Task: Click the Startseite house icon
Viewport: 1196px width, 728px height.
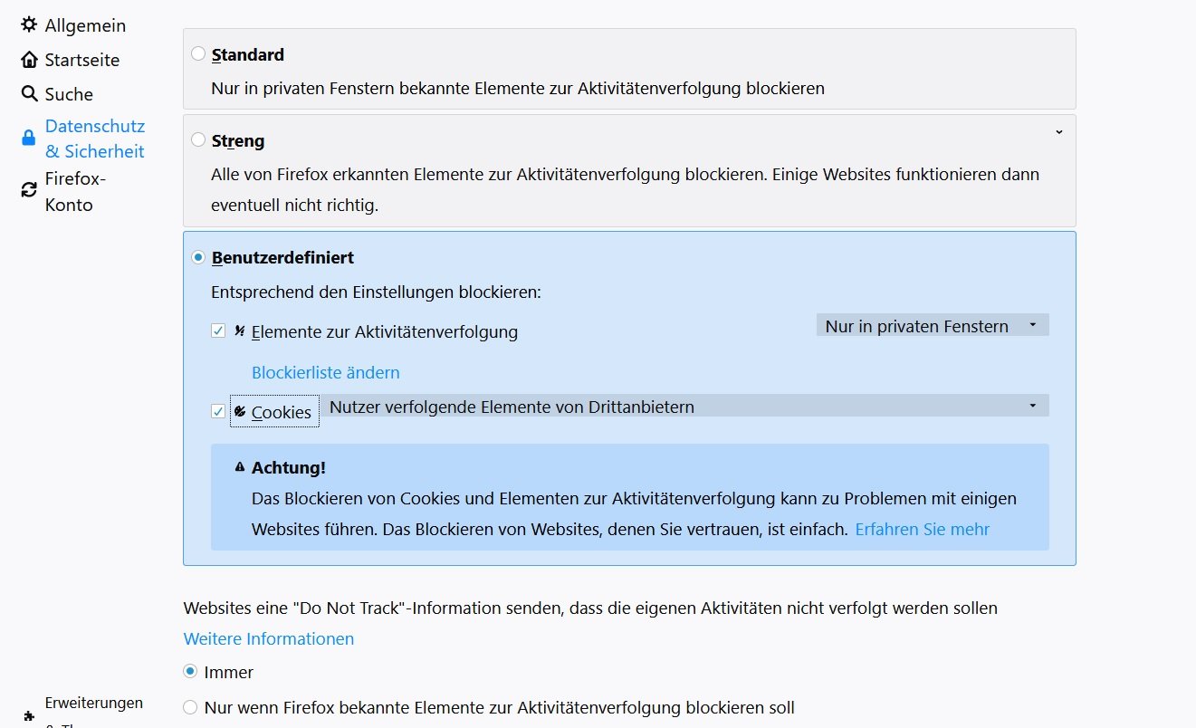Action: tap(29, 61)
